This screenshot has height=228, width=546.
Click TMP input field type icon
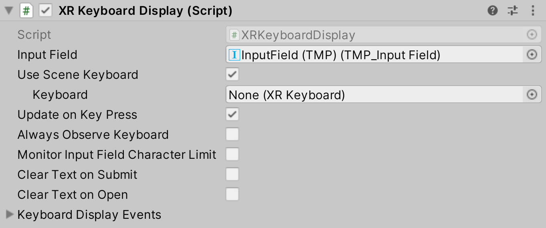[234, 55]
